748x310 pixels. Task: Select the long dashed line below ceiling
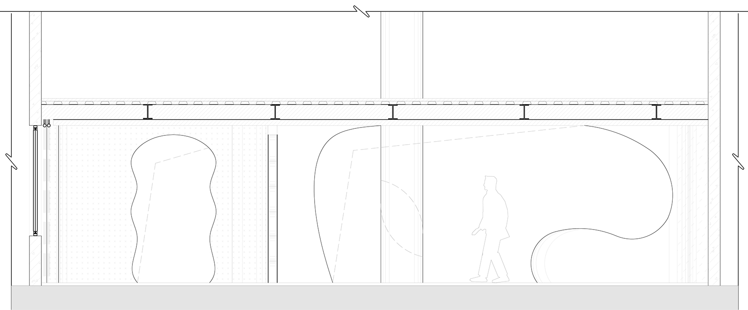pyautogui.click(x=466, y=139)
